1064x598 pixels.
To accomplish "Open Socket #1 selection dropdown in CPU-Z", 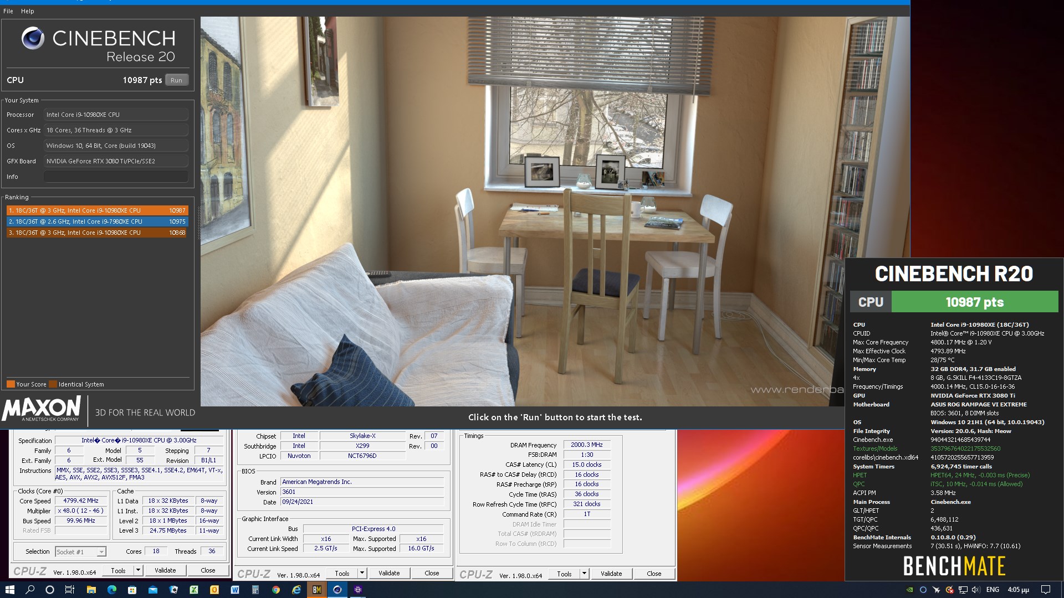I will [x=81, y=552].
